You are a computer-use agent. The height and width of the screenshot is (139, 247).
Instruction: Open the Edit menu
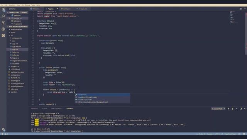pos(6,5)
